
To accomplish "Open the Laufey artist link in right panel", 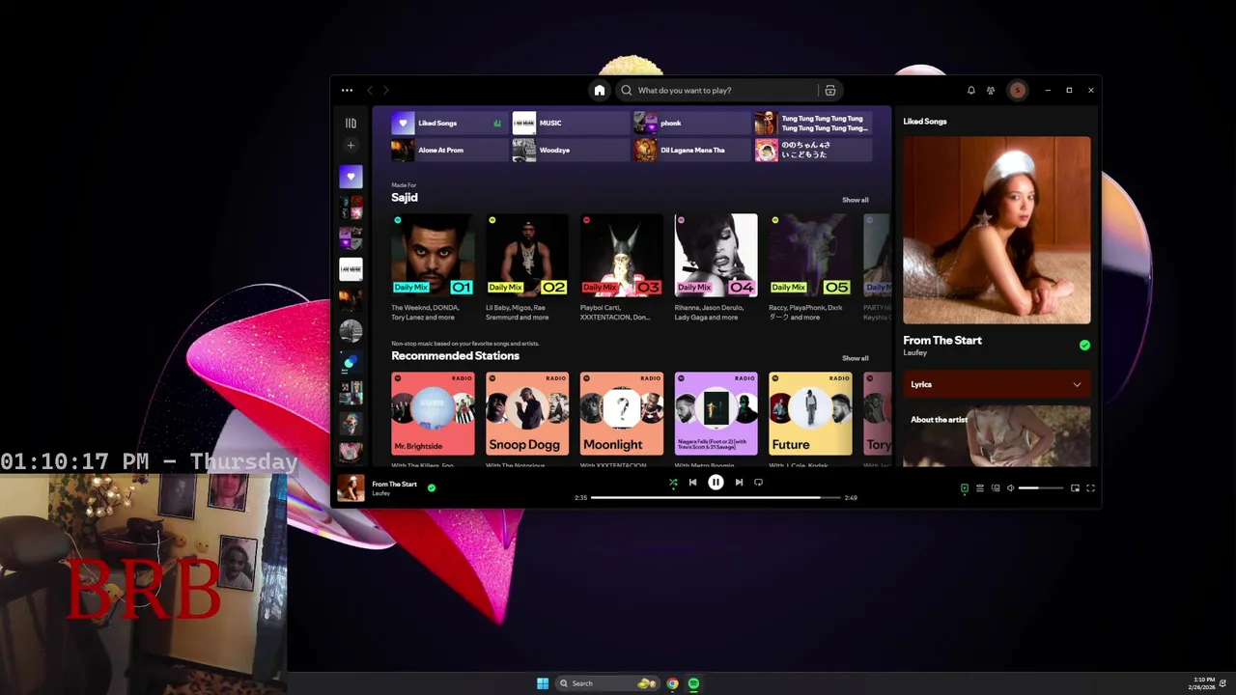I will 914,353.
